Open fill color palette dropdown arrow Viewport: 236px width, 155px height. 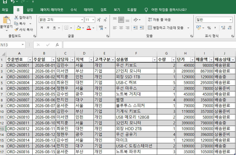pos(83,28)
